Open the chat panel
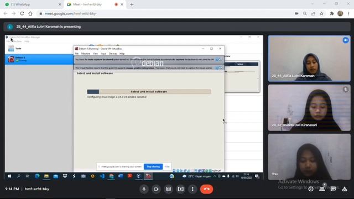 click(333, 189)
